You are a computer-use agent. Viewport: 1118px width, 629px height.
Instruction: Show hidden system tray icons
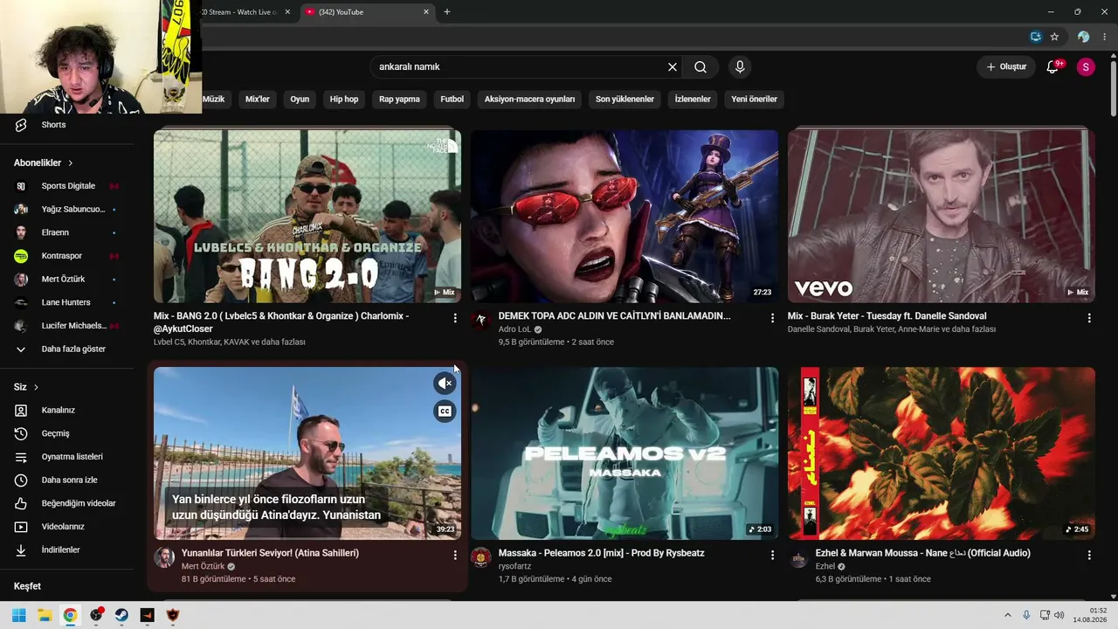pos(1007,615)
